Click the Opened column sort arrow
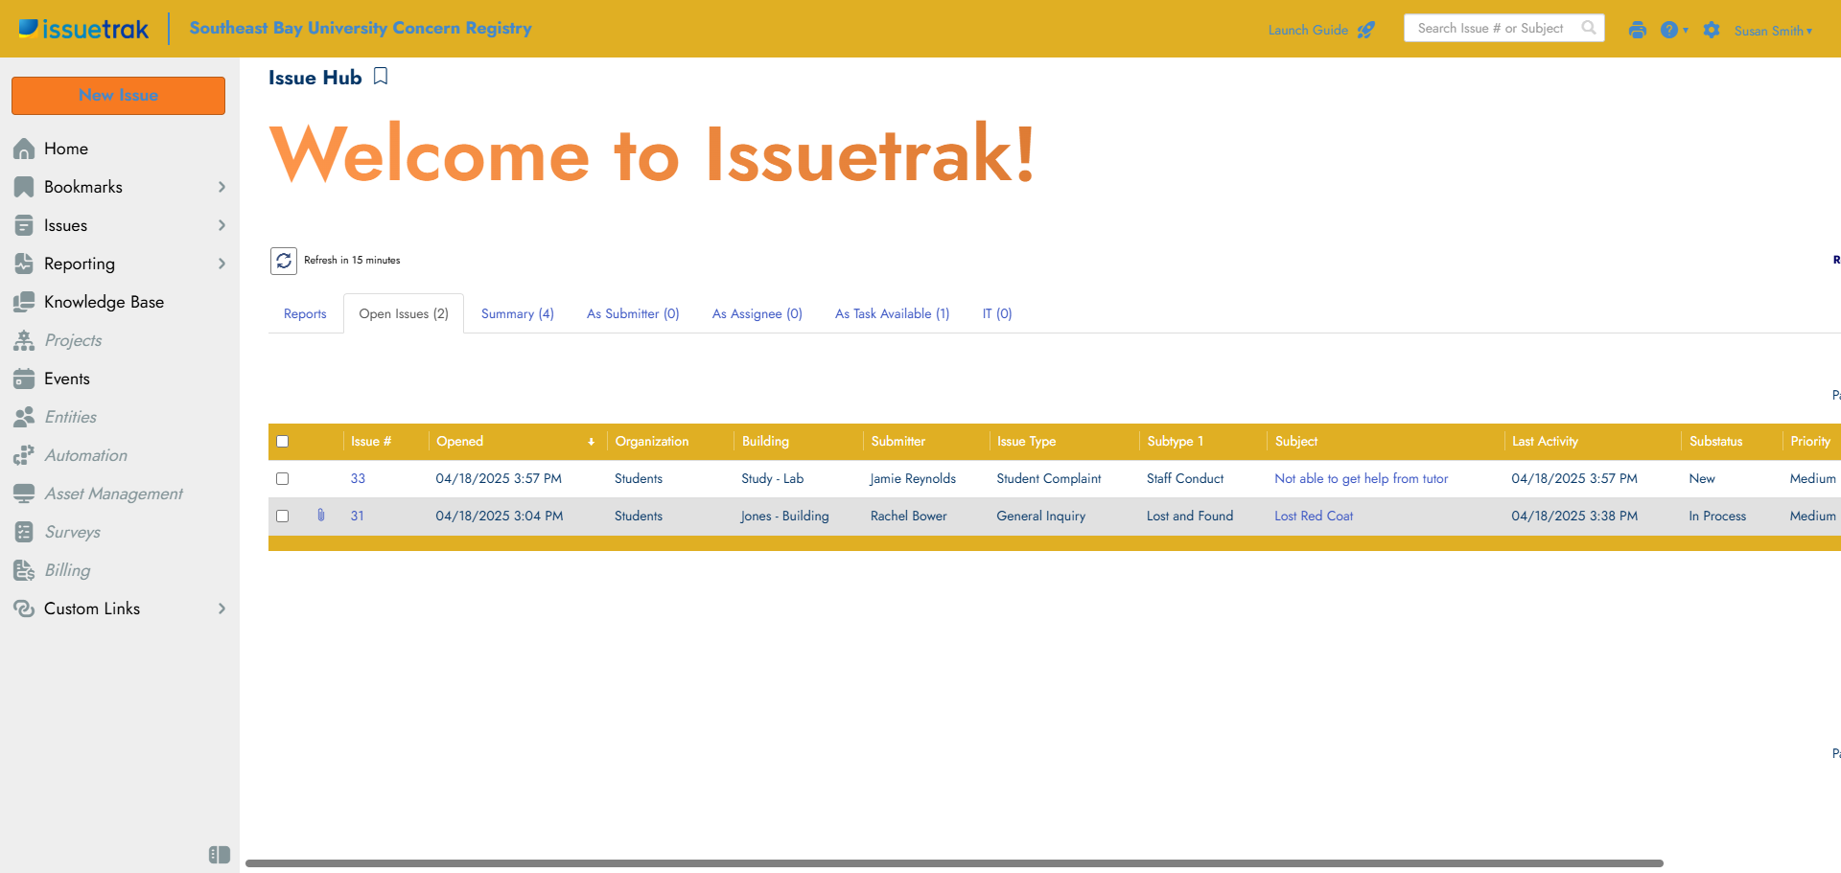1841x873 pixels. tap(591, 442)
